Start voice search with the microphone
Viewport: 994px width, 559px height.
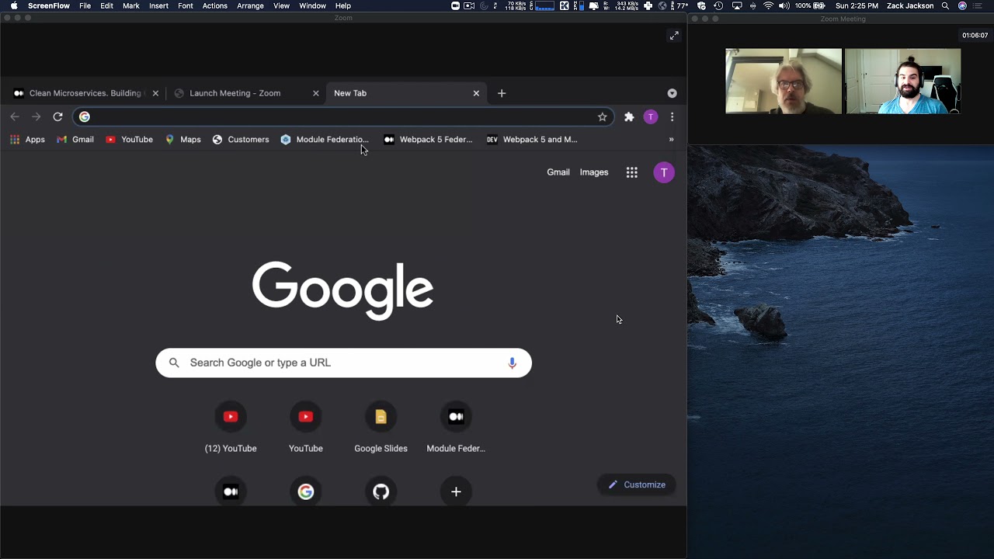pos(512,363)
